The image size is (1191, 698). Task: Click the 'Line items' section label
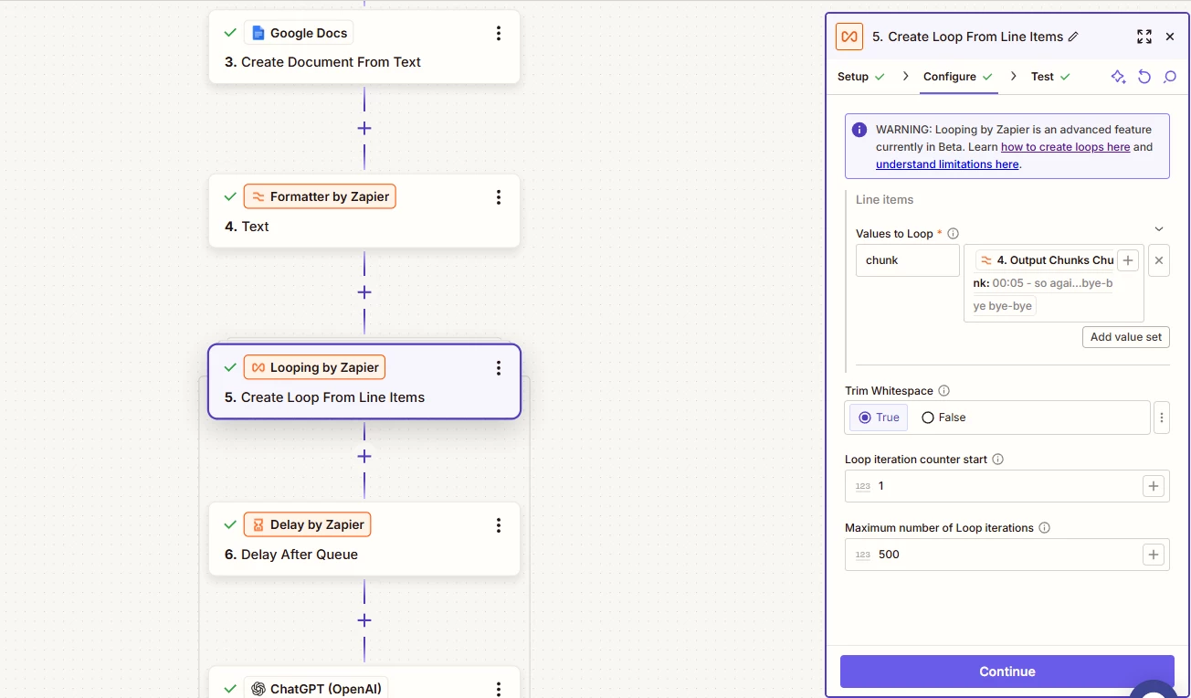(884, 199)
